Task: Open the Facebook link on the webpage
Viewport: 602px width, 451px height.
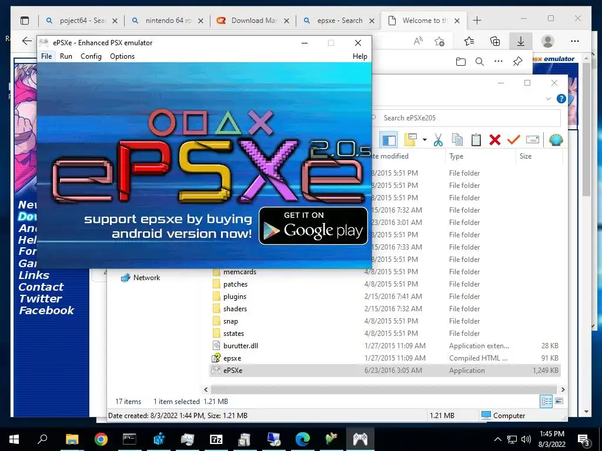Action: [46, 310]
